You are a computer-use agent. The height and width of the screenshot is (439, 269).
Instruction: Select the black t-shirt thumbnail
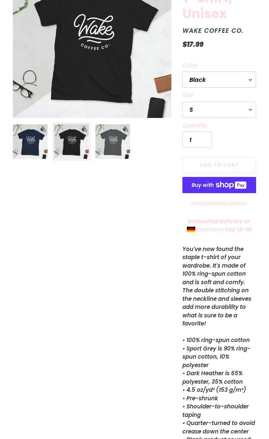click(x=71, y=142)
